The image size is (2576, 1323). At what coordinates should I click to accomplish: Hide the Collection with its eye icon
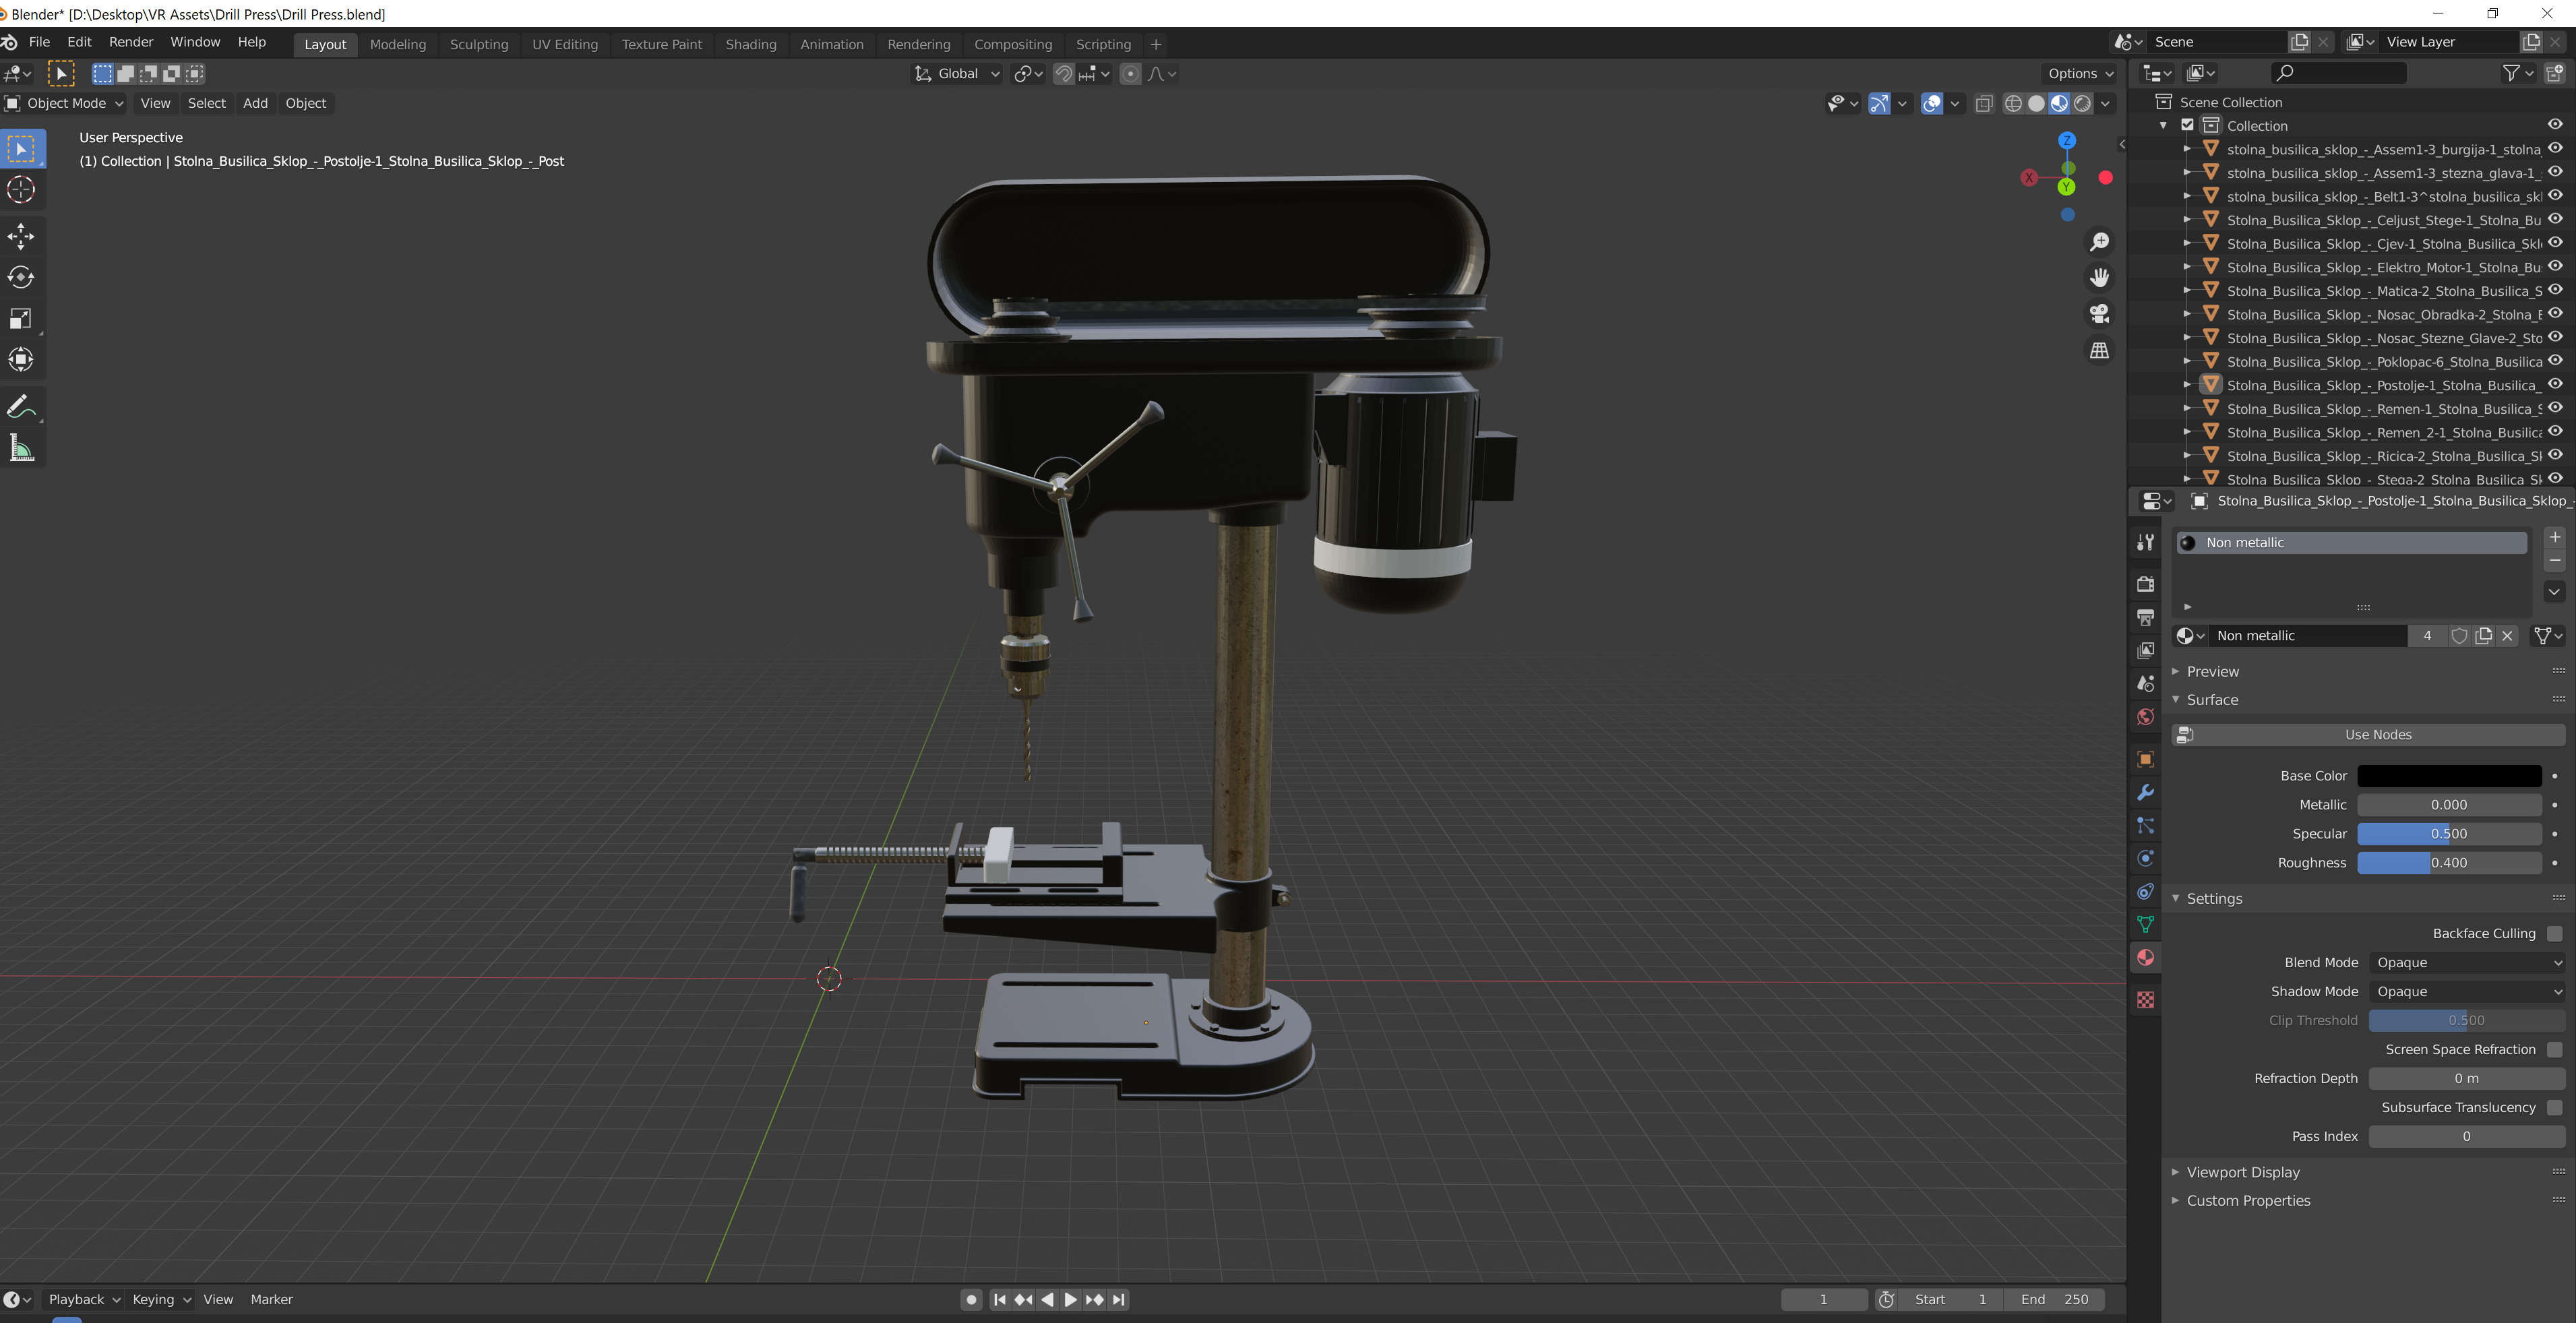click(x=2554, y=125)
